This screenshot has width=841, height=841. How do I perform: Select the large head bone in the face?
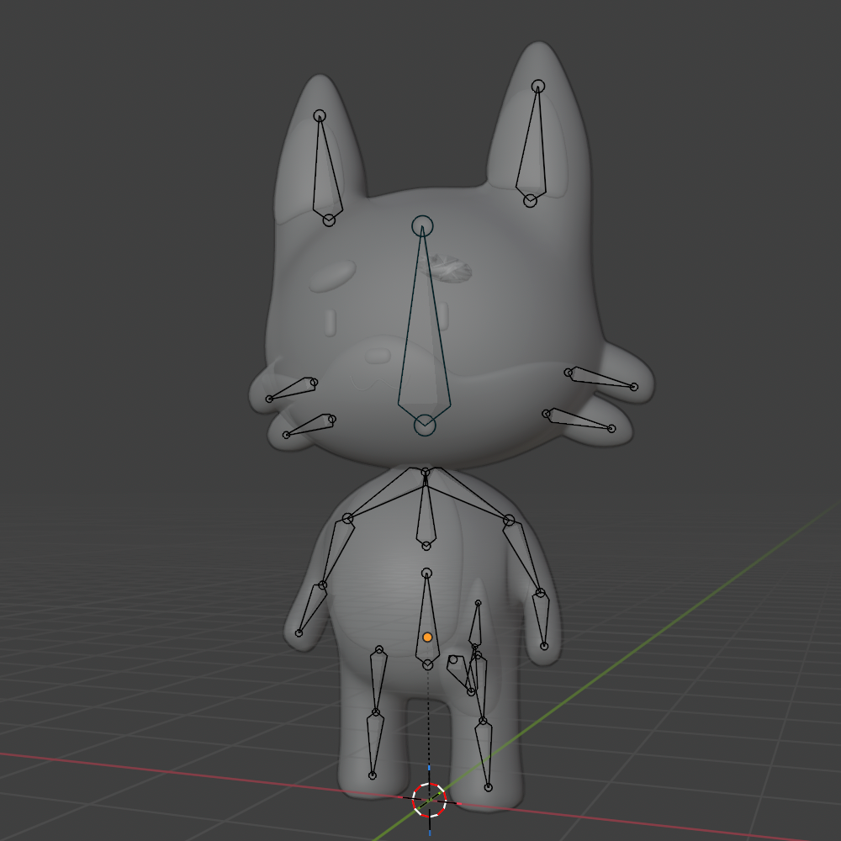coord(424,353)
